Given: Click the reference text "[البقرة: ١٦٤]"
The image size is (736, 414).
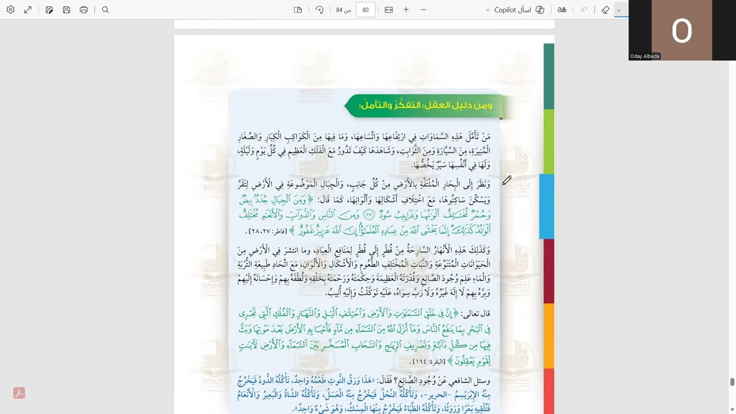Looking at the screenshot, I should tap(428, 362).
